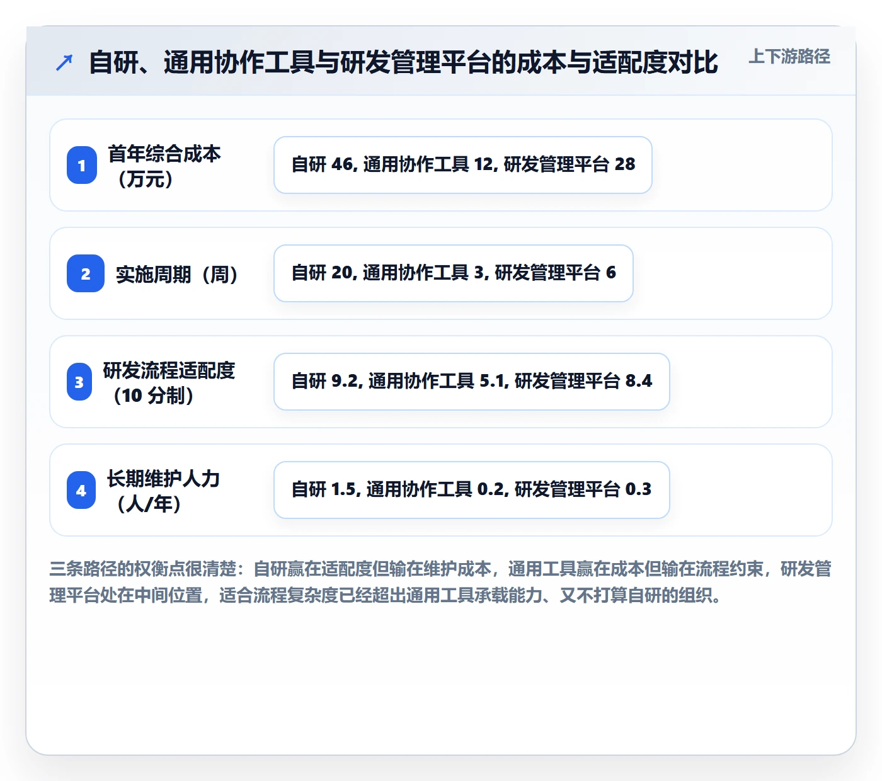Click the summary paragraph starting 三条路径的权衡点很清楚
The height and width of the screenshot is (781, 882).
[x=440, y=582]
